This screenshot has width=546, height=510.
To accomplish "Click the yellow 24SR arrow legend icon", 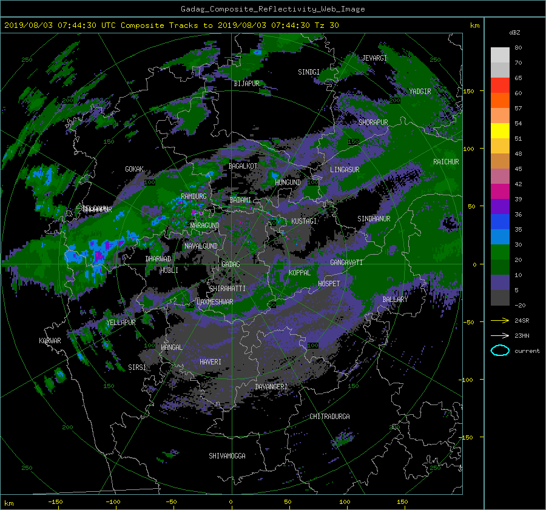I will 500,320.
